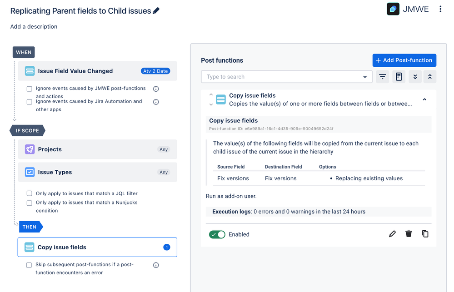454x292 pixels.
Task: Click the count badge 1 on Copy issue fields
Action: (x=166, y=247)
